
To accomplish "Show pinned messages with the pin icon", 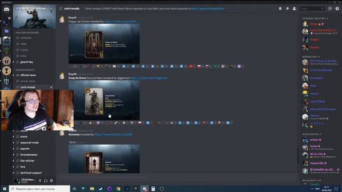I will tap(287, 9).
